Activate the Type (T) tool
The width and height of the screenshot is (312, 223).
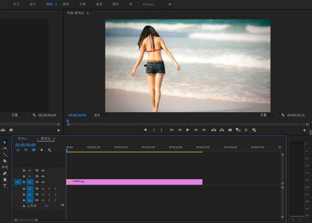[x=5, y=186]
